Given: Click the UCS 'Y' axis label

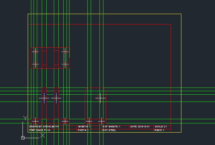Looking at the screenshot, I should pos(25,118).
